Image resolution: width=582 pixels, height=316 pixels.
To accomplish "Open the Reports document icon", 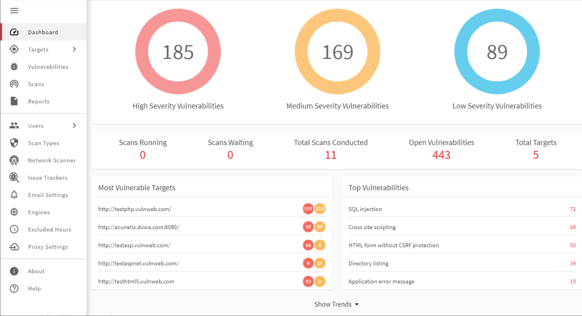I will pyautogui.click(x=14, y=102).
